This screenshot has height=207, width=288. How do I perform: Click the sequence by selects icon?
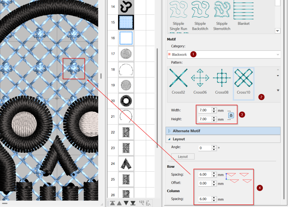(x=148, y=203)
